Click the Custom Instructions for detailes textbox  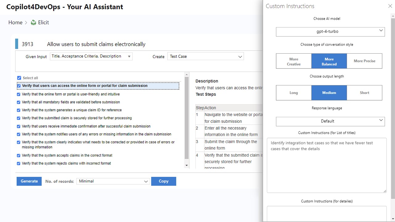327,214
